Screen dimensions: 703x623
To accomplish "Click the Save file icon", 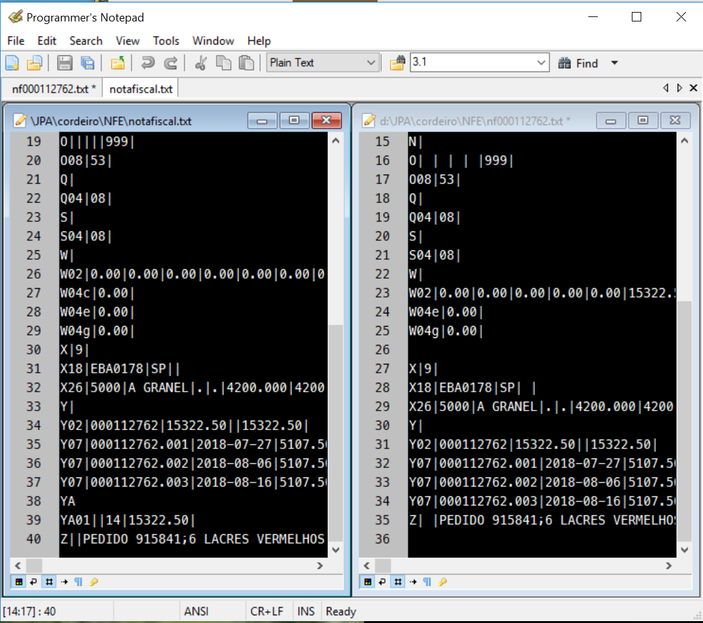I will [64, 63].
